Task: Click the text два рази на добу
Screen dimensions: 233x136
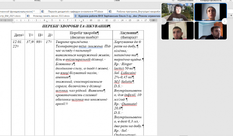Action: [128, 126]
